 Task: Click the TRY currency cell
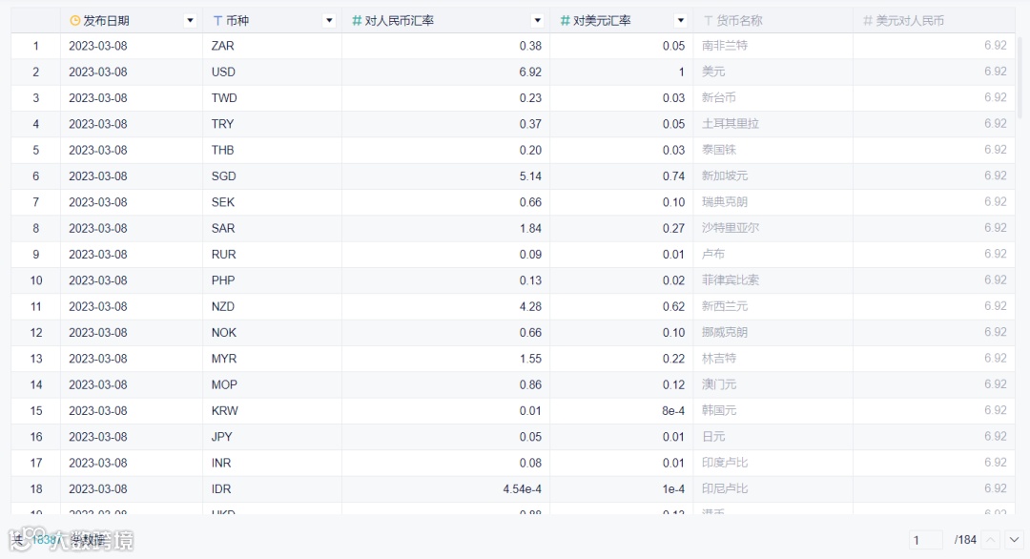[272, 124]
